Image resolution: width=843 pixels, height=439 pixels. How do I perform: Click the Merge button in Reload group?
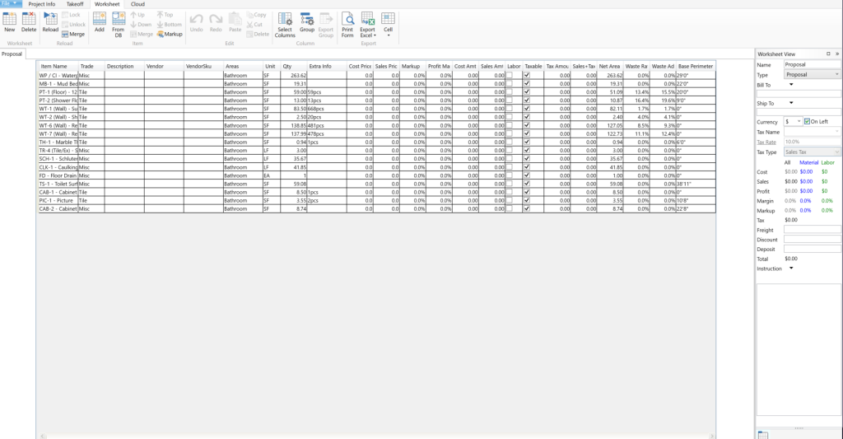[x=74, y=35]
